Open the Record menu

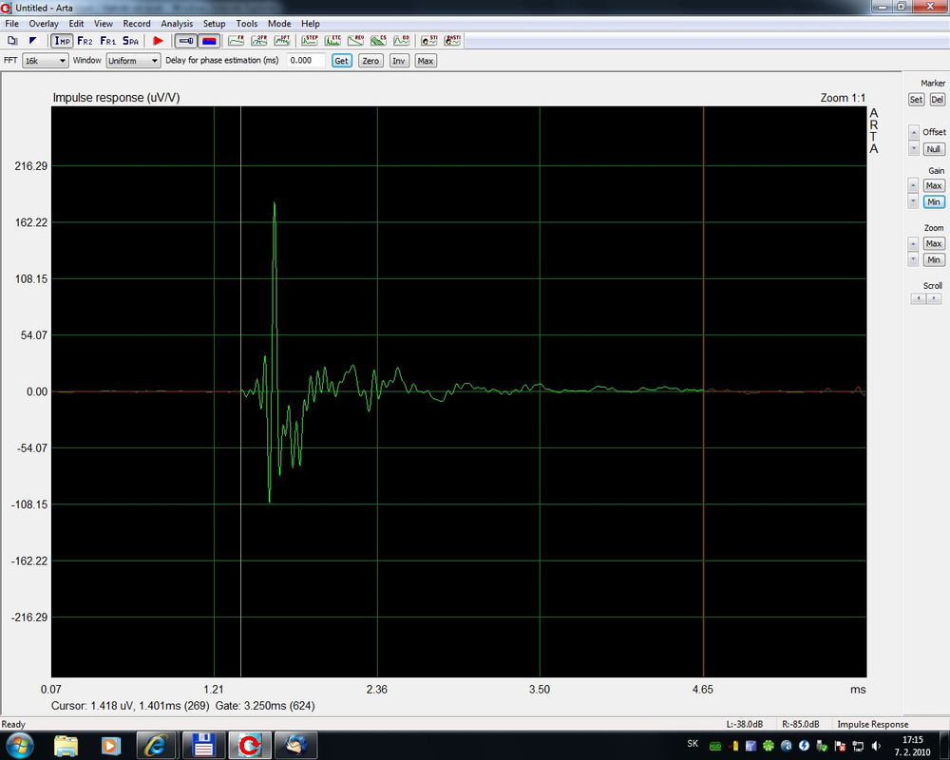(136, 24)
